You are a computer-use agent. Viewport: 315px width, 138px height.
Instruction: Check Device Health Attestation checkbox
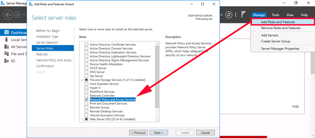click(86, 64)
